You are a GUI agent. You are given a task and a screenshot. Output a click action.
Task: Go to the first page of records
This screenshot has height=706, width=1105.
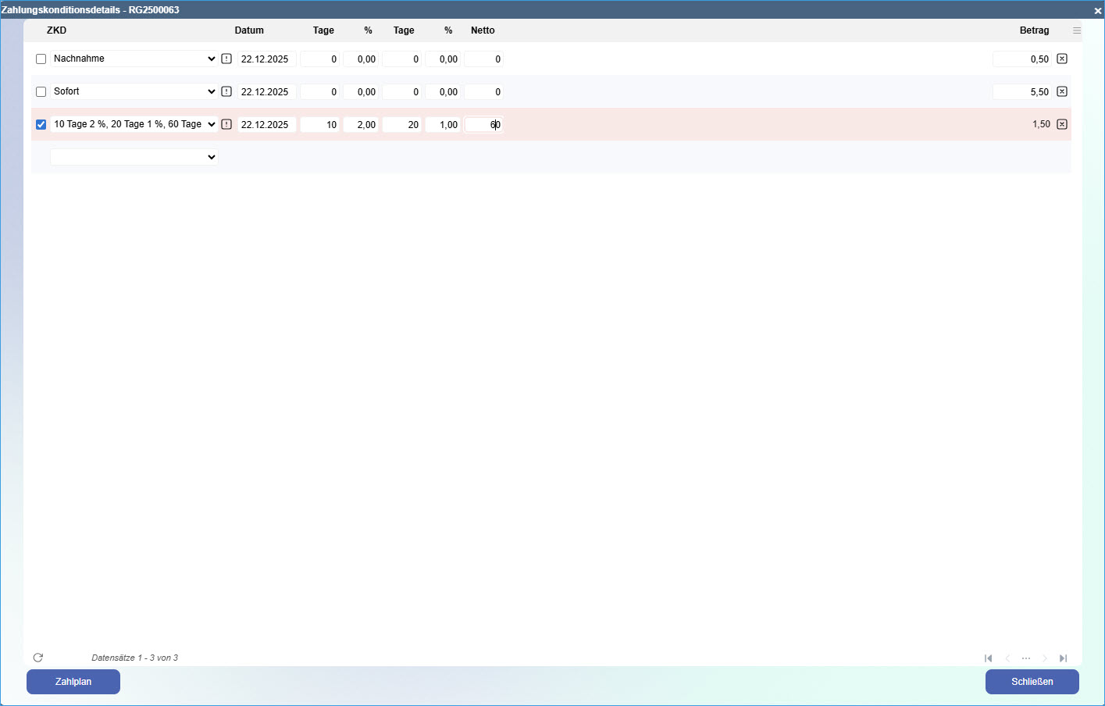coord(989,658)
